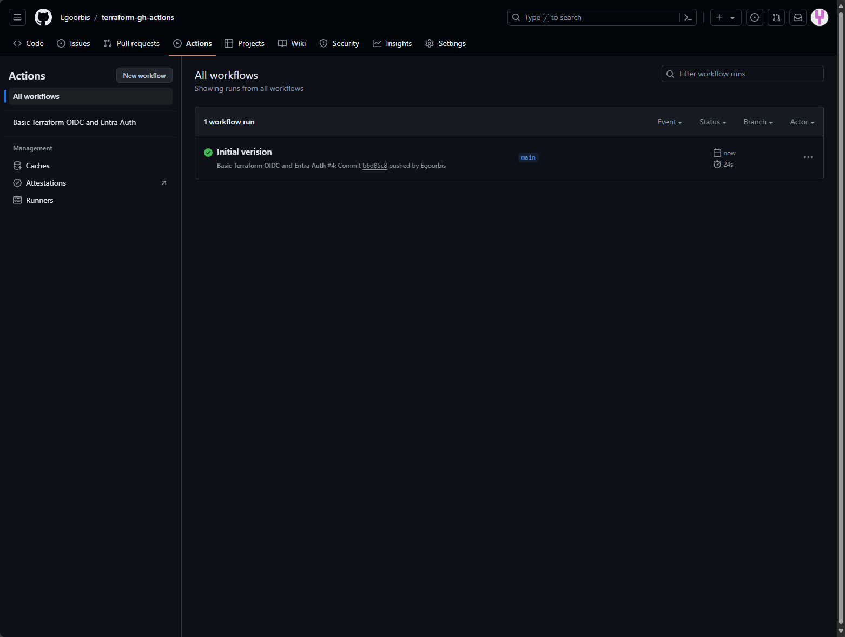
Task: Click the user avatar profile picture
Action: tap(820, 17)
